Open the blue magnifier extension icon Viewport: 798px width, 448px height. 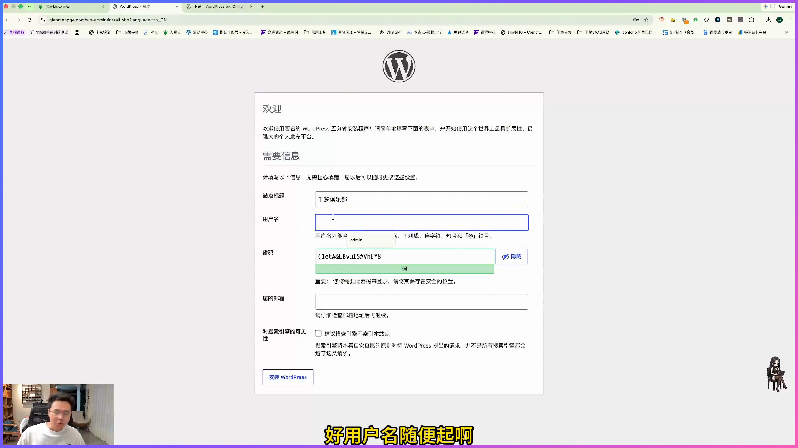tap(718, 20)
